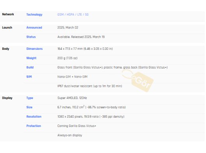Open the GSM / HSPA / LTE / 5G link

73,14
